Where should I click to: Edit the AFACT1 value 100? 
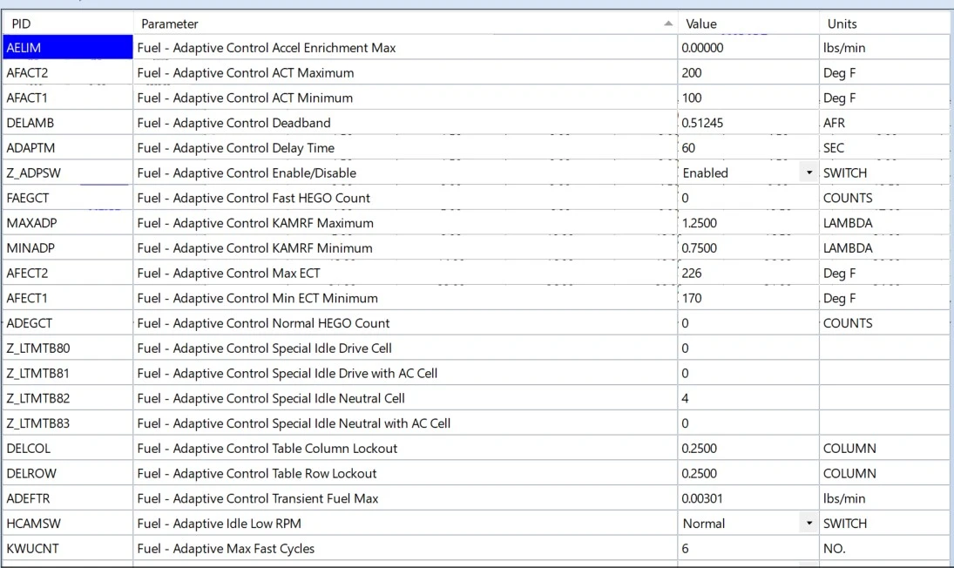[748, 98]
